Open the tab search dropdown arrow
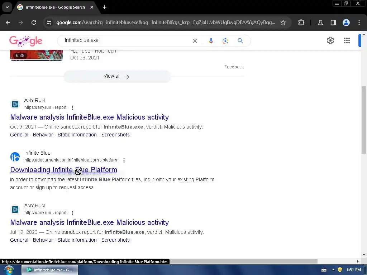This screenshot has height=275, width=367. (7, 7)
